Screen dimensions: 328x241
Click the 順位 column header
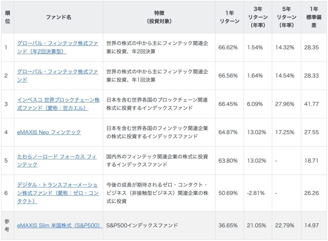tap(7, 17)
